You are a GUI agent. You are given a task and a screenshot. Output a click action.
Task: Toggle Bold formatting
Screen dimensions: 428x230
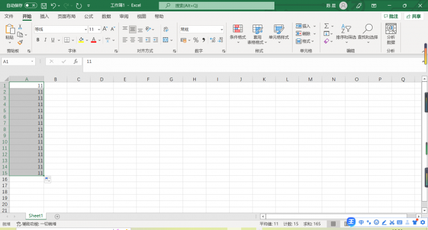(x=38, y=40)
